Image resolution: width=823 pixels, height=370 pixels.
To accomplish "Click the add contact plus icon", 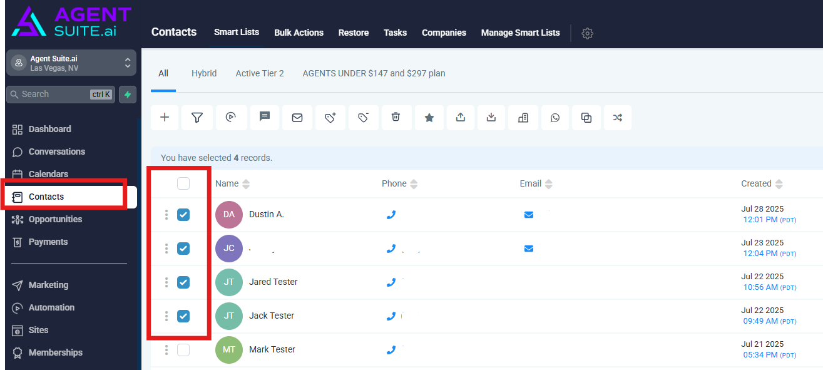I will 165,118.
